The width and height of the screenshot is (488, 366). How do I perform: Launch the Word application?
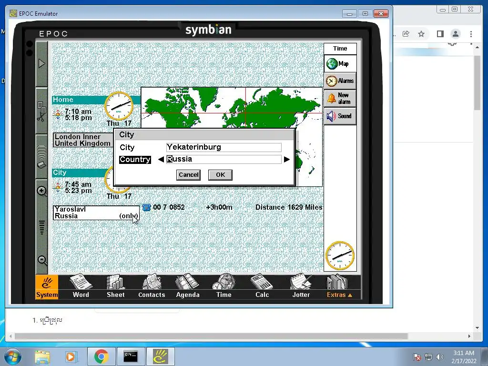pyautogui.click(x=81, y=287)
